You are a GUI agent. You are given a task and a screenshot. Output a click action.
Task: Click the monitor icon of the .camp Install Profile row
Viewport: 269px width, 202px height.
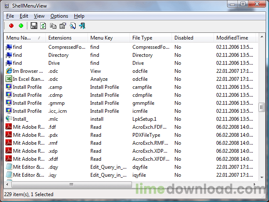[x=9, y=87]
